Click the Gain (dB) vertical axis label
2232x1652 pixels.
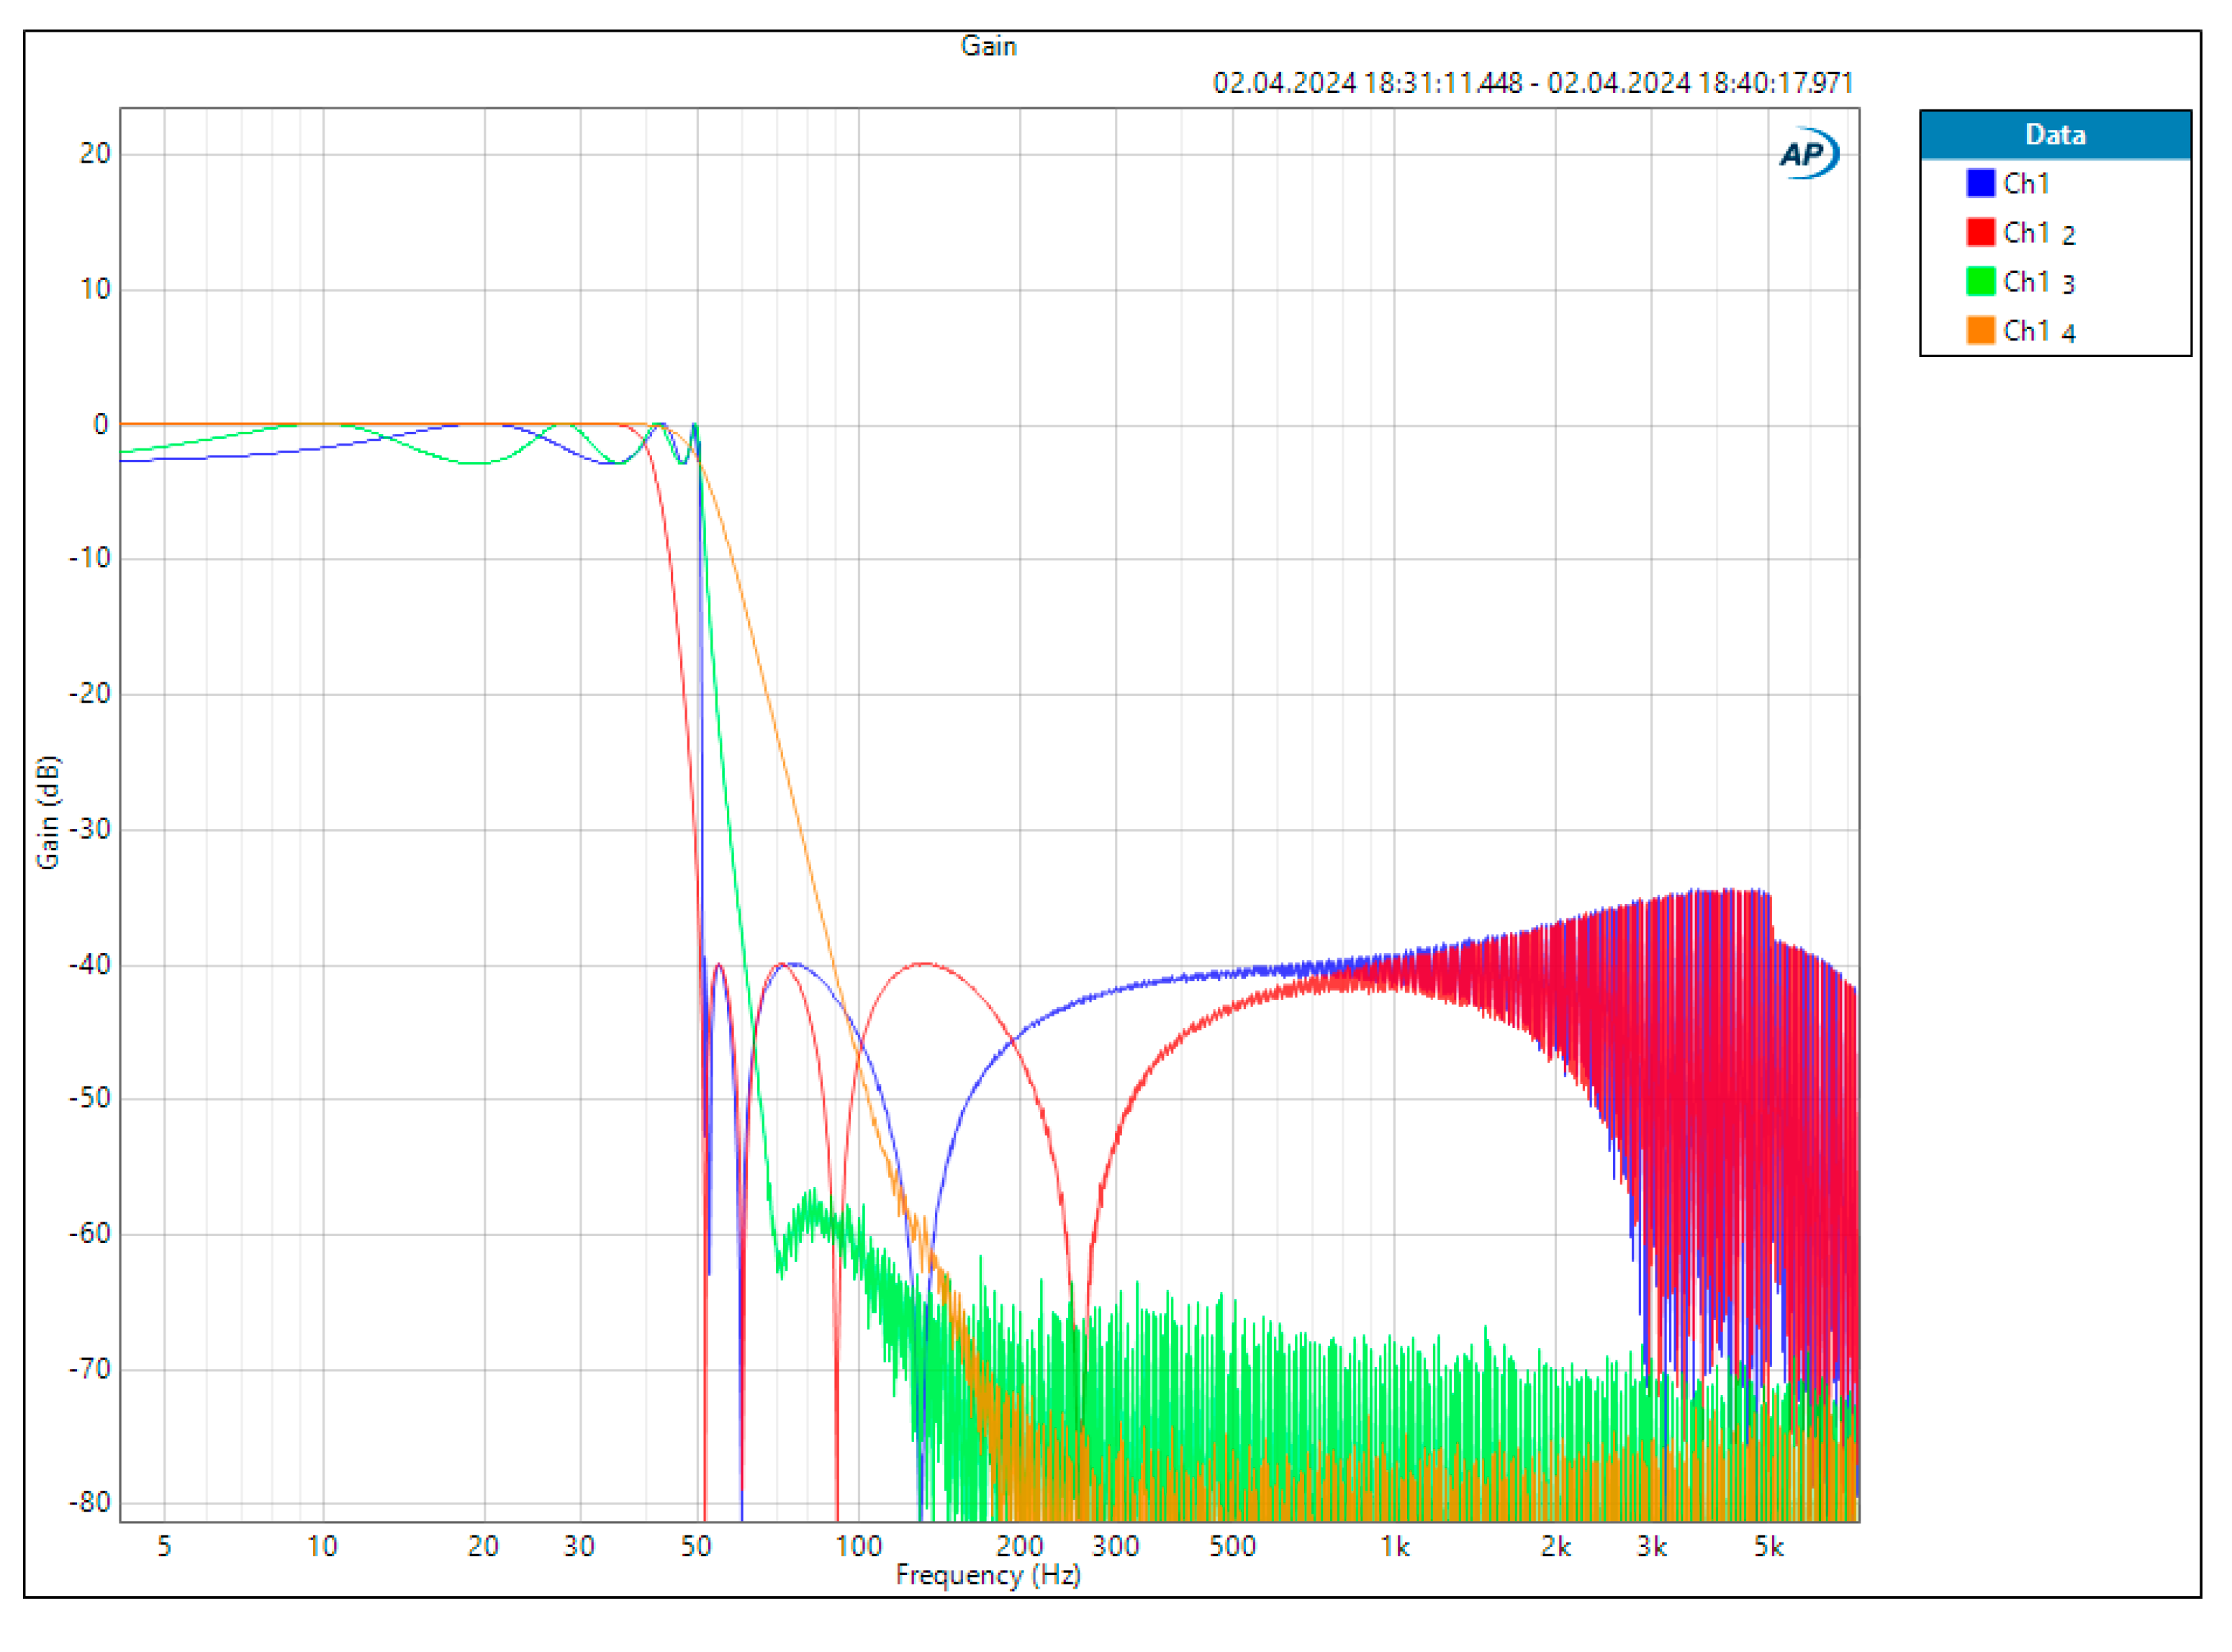point(48,812)
